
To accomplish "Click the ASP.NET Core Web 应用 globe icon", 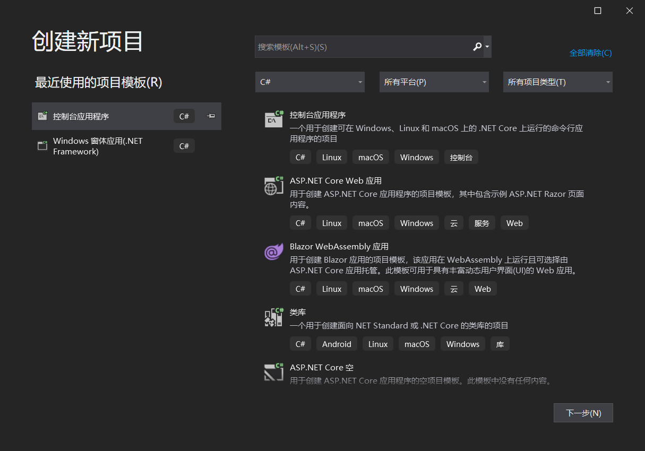I will (x=273, y=186).
